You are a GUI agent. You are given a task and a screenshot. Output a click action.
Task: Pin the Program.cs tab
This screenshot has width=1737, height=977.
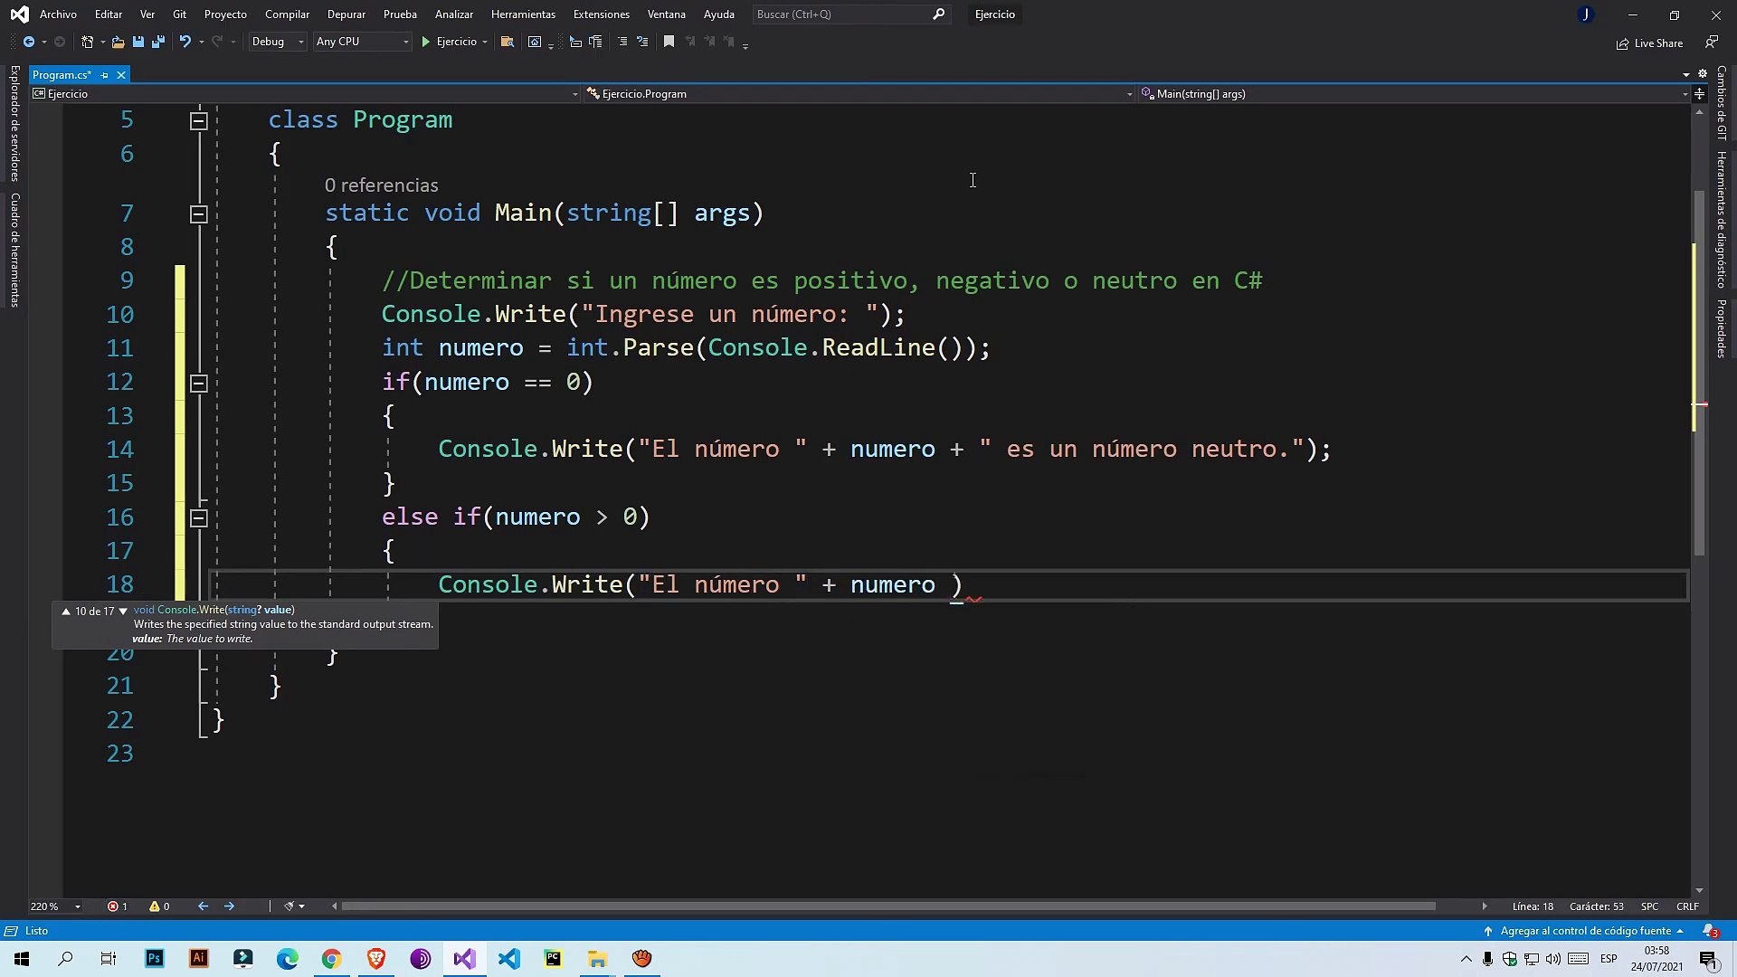click(105, 75)
